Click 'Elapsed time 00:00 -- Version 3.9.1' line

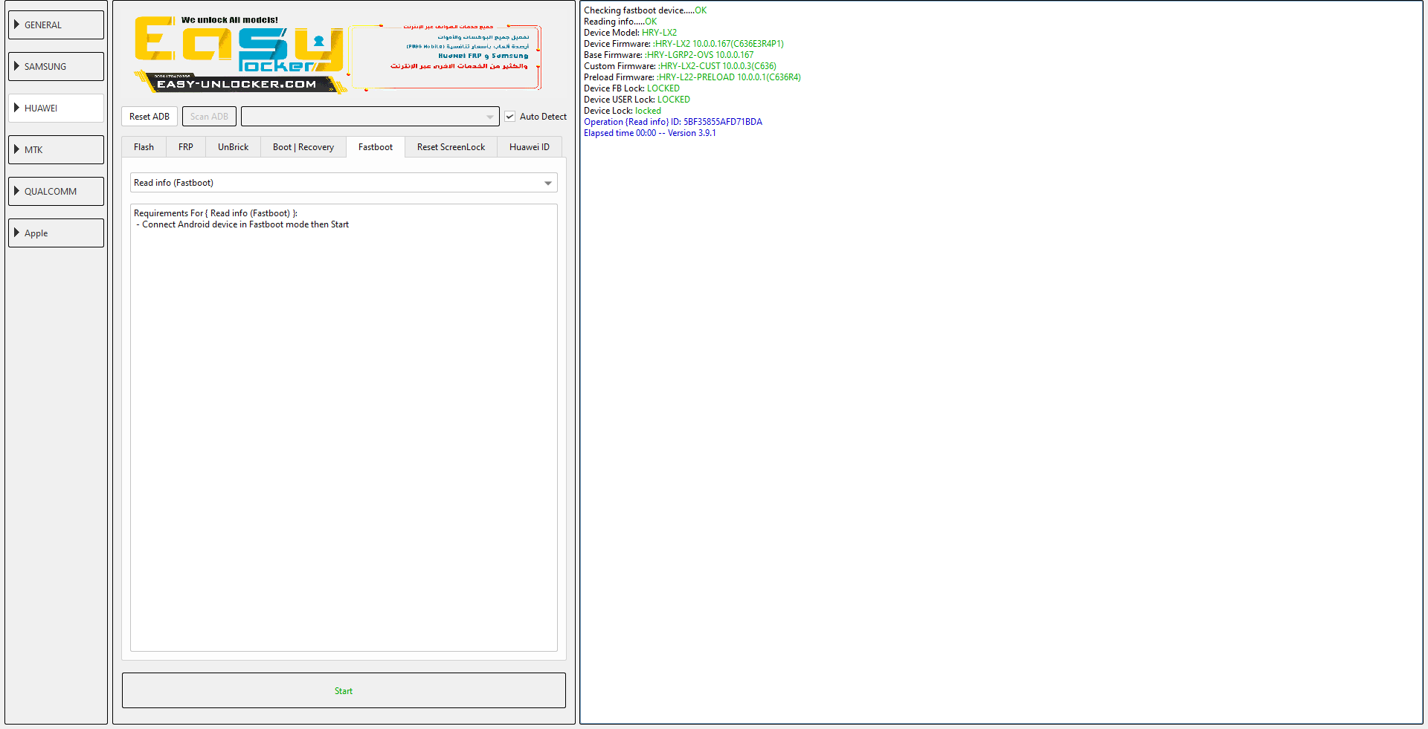coord(650,133)
